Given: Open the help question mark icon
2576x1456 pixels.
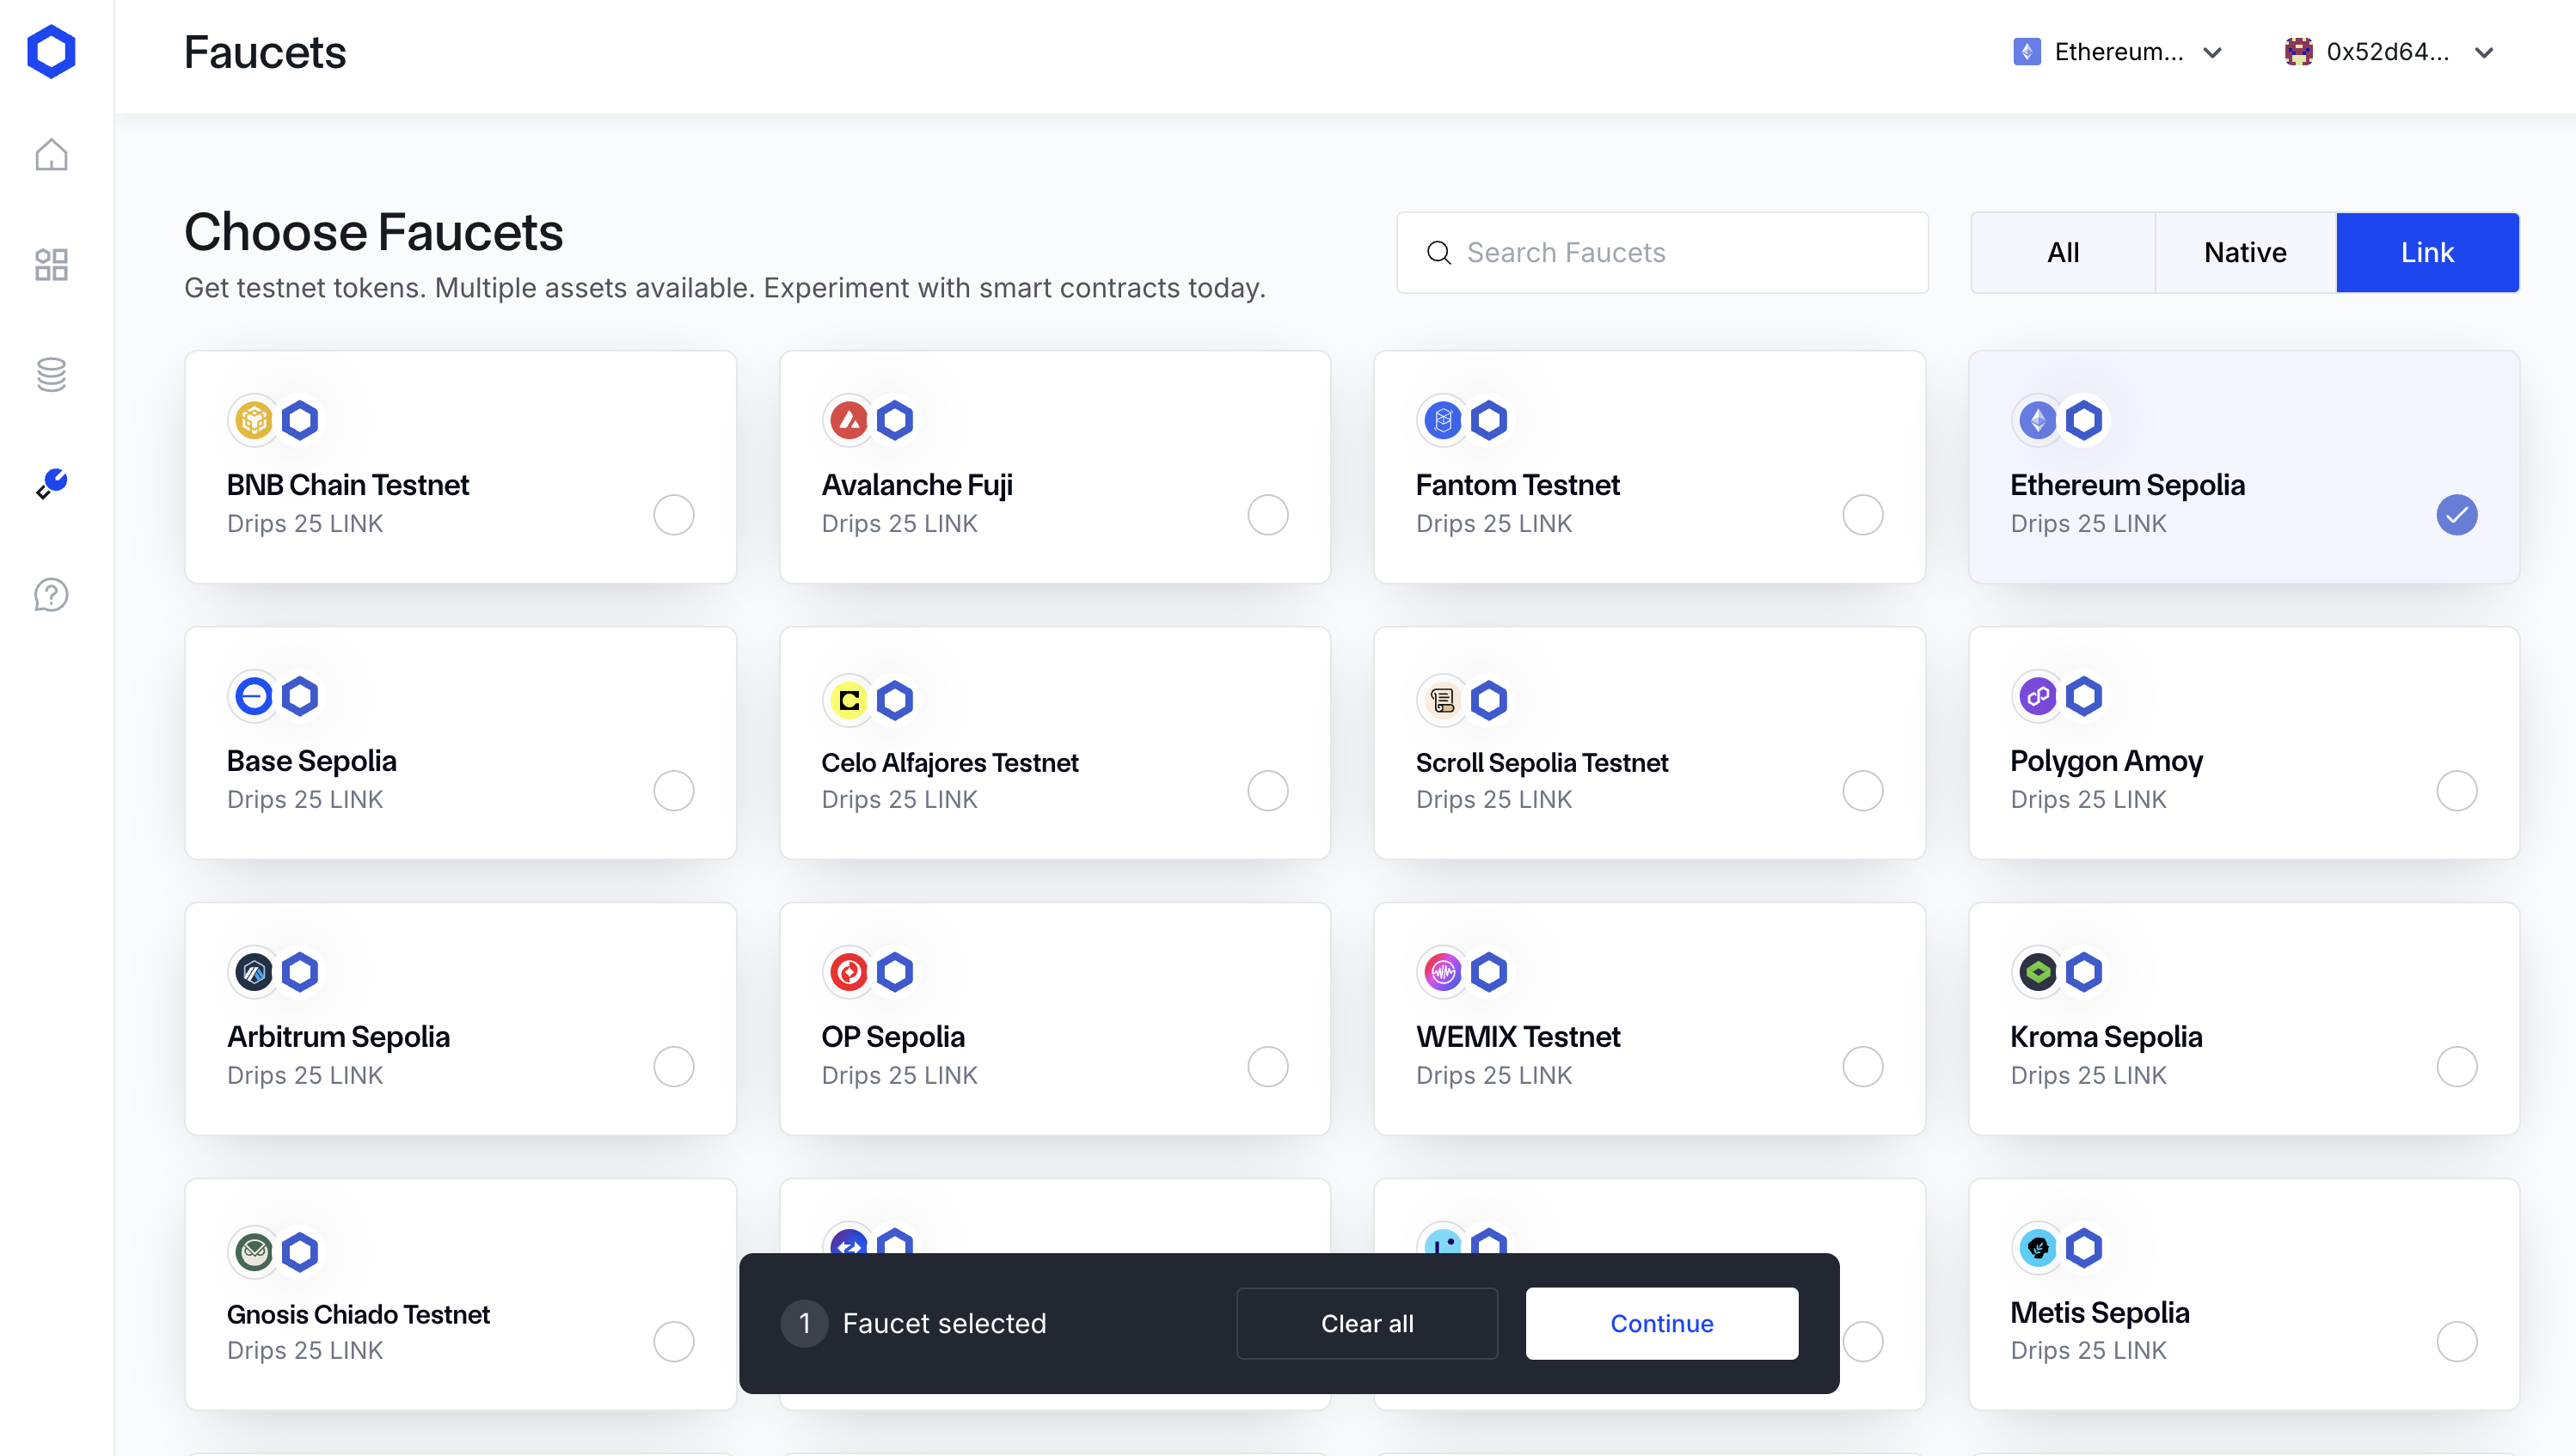Looking at the screenshot, I should [51, 595].
